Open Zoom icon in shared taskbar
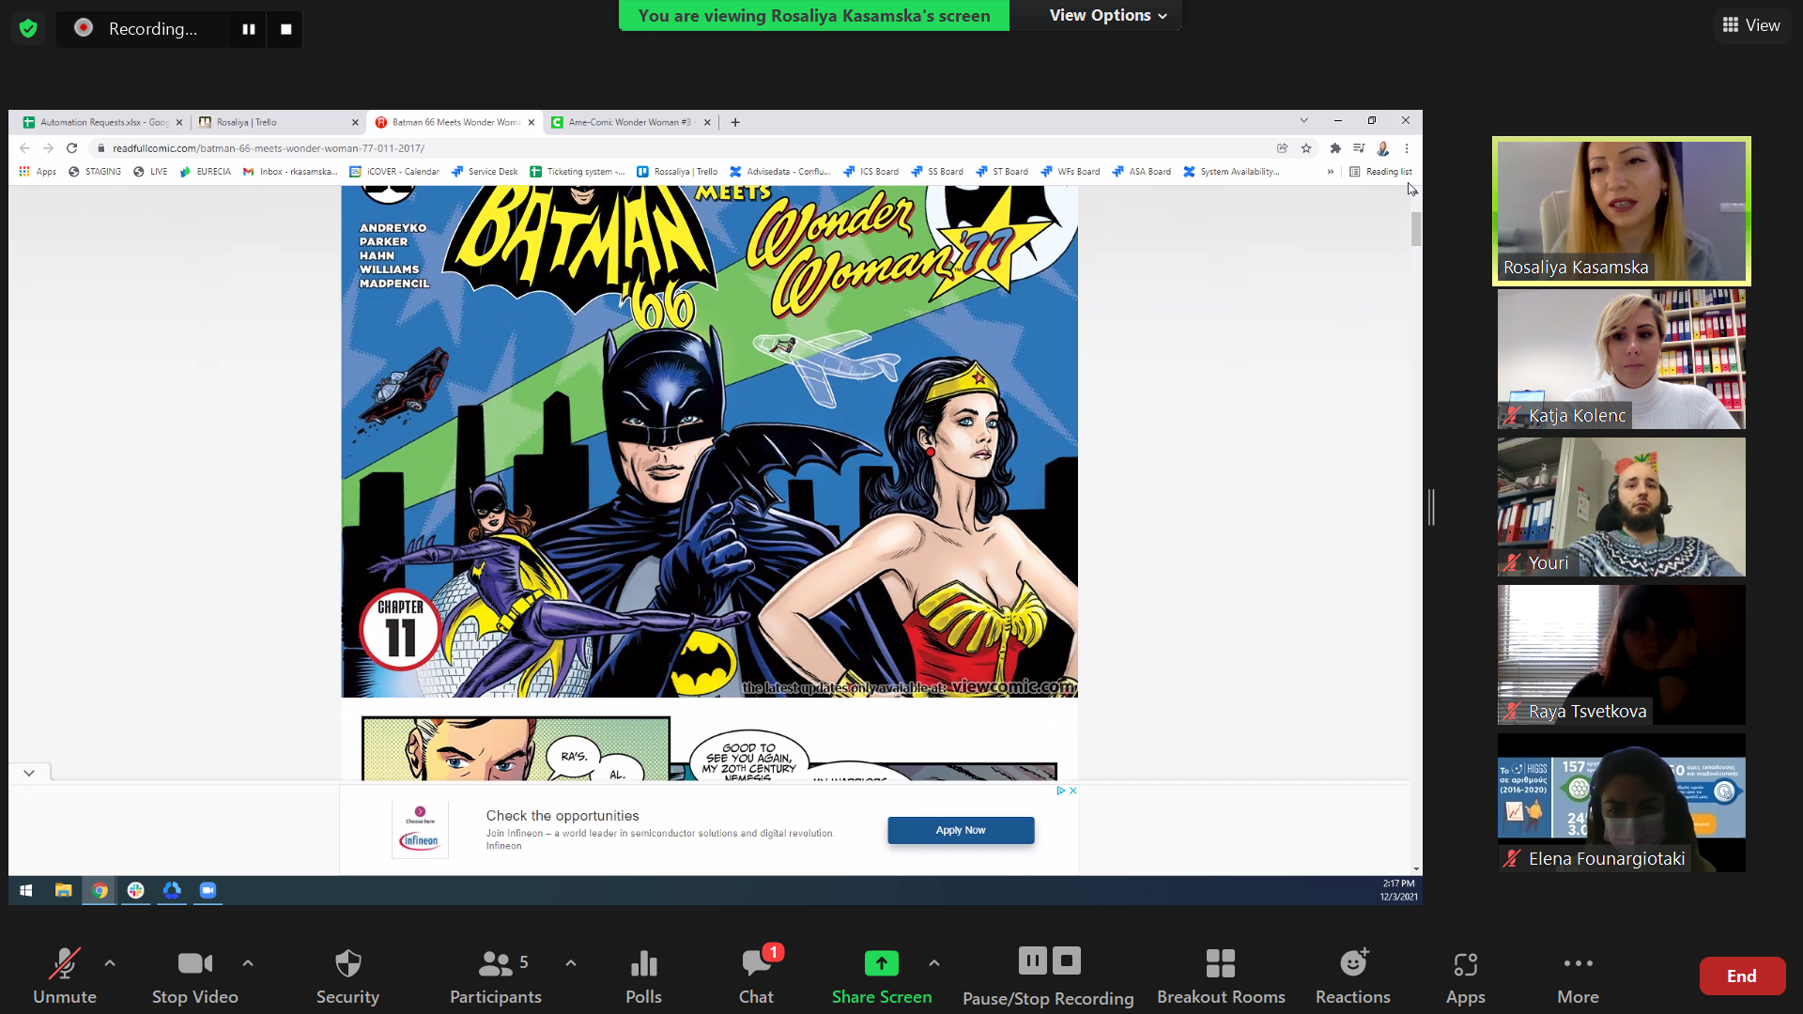 [x=208, y=890]
